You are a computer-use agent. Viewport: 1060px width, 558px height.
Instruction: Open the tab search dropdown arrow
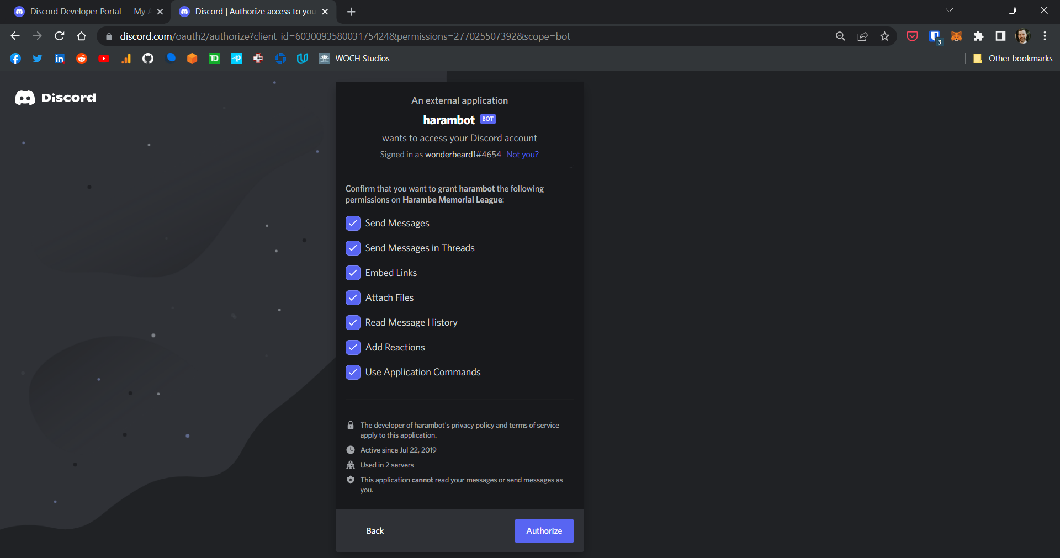pyautogui.click(x=949, y=10)
